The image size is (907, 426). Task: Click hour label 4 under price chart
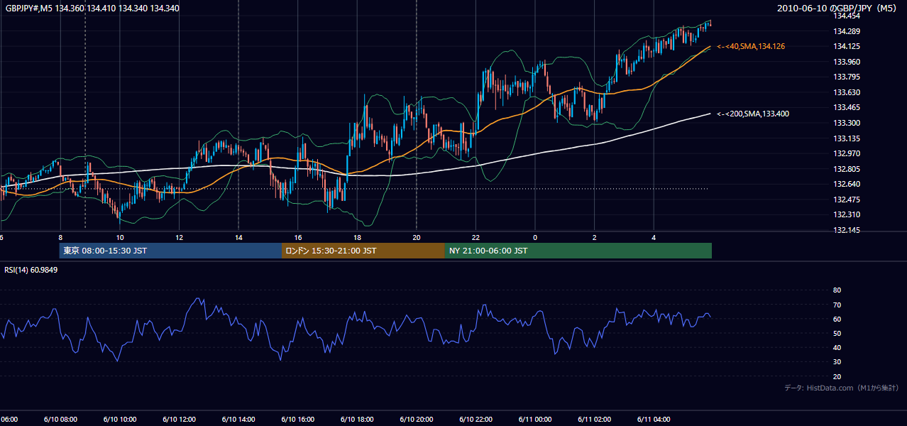pos(654,238)
